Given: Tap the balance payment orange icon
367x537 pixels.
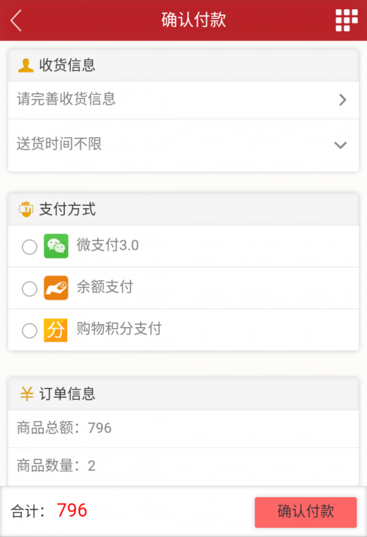Looking at the screenshot, I should (x=56, y=288).
